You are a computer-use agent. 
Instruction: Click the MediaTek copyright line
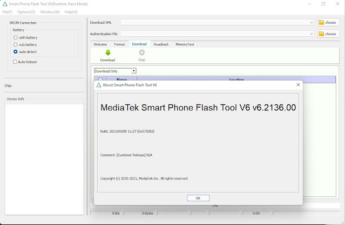click(x=144, y=178)
